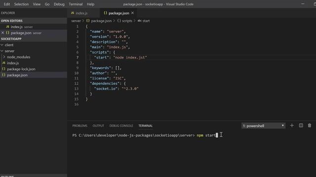The width and height of the screenshot is (316, 177).
Task: Click braces icon on package.json tab
Action: click(105, 13)
